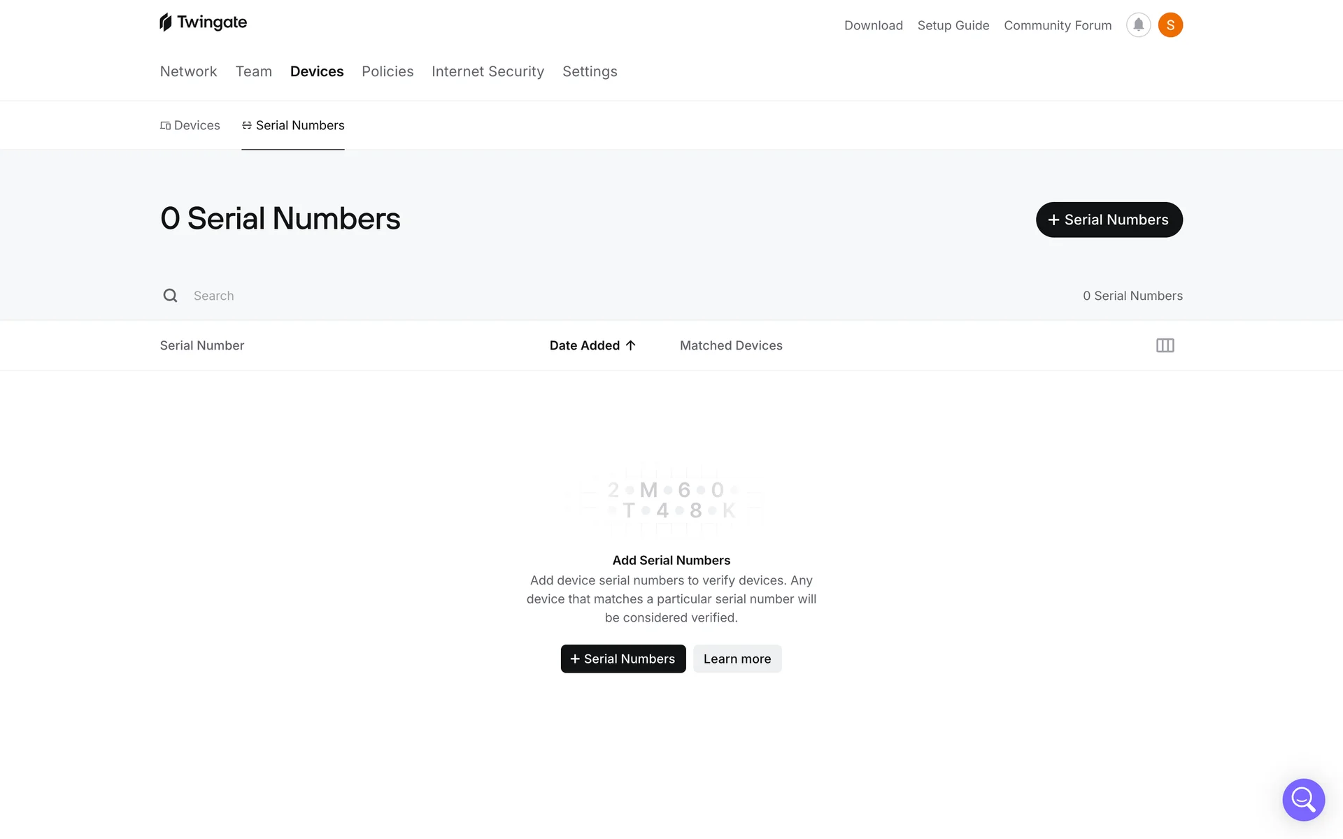The image size is (1343, 839).
Task: Focus the Search input field
Action: coord(420,296)
